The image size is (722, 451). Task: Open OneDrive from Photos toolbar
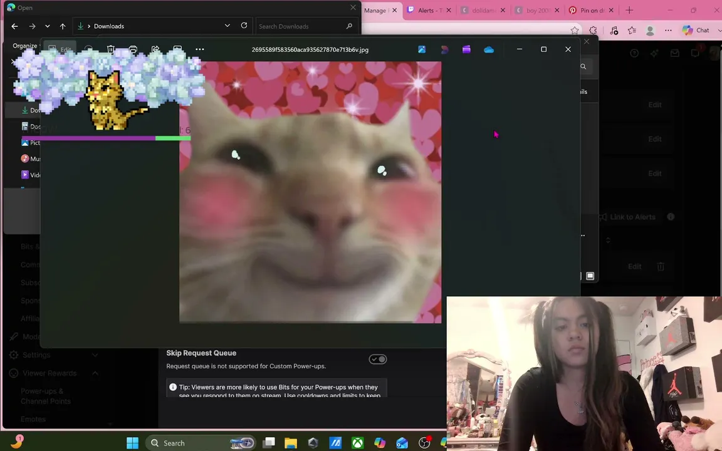click(x=489, y=49)
